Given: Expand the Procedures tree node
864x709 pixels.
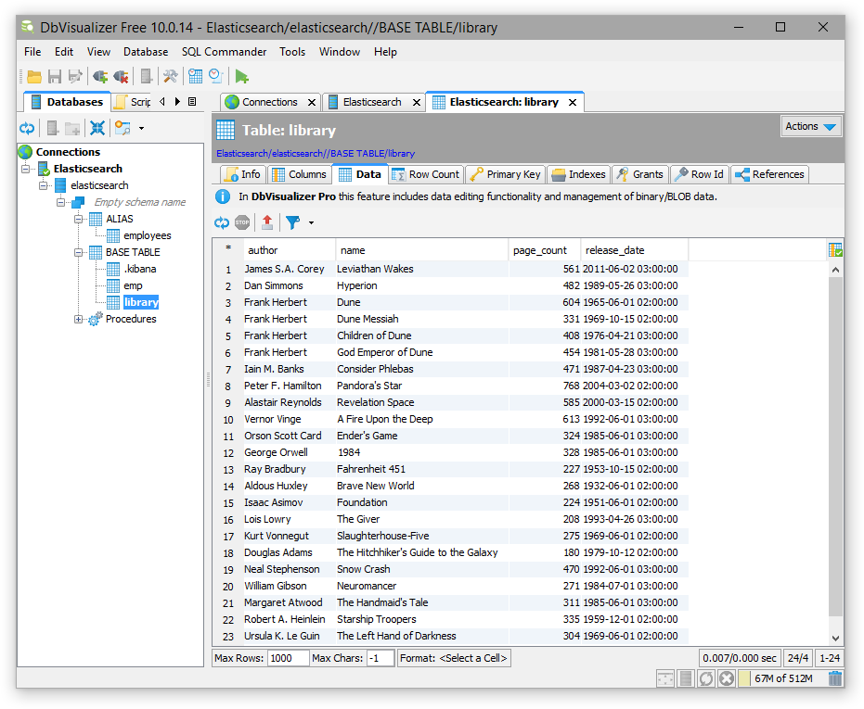Looking at the screenshot, I should click(80, 319).
